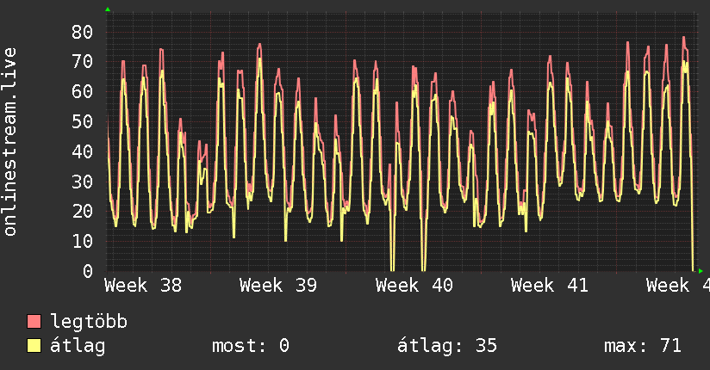This screenshot has height=370, width=710.
Task: Click the onlinestream.live vertical axis title
Action: click(10, 142)
